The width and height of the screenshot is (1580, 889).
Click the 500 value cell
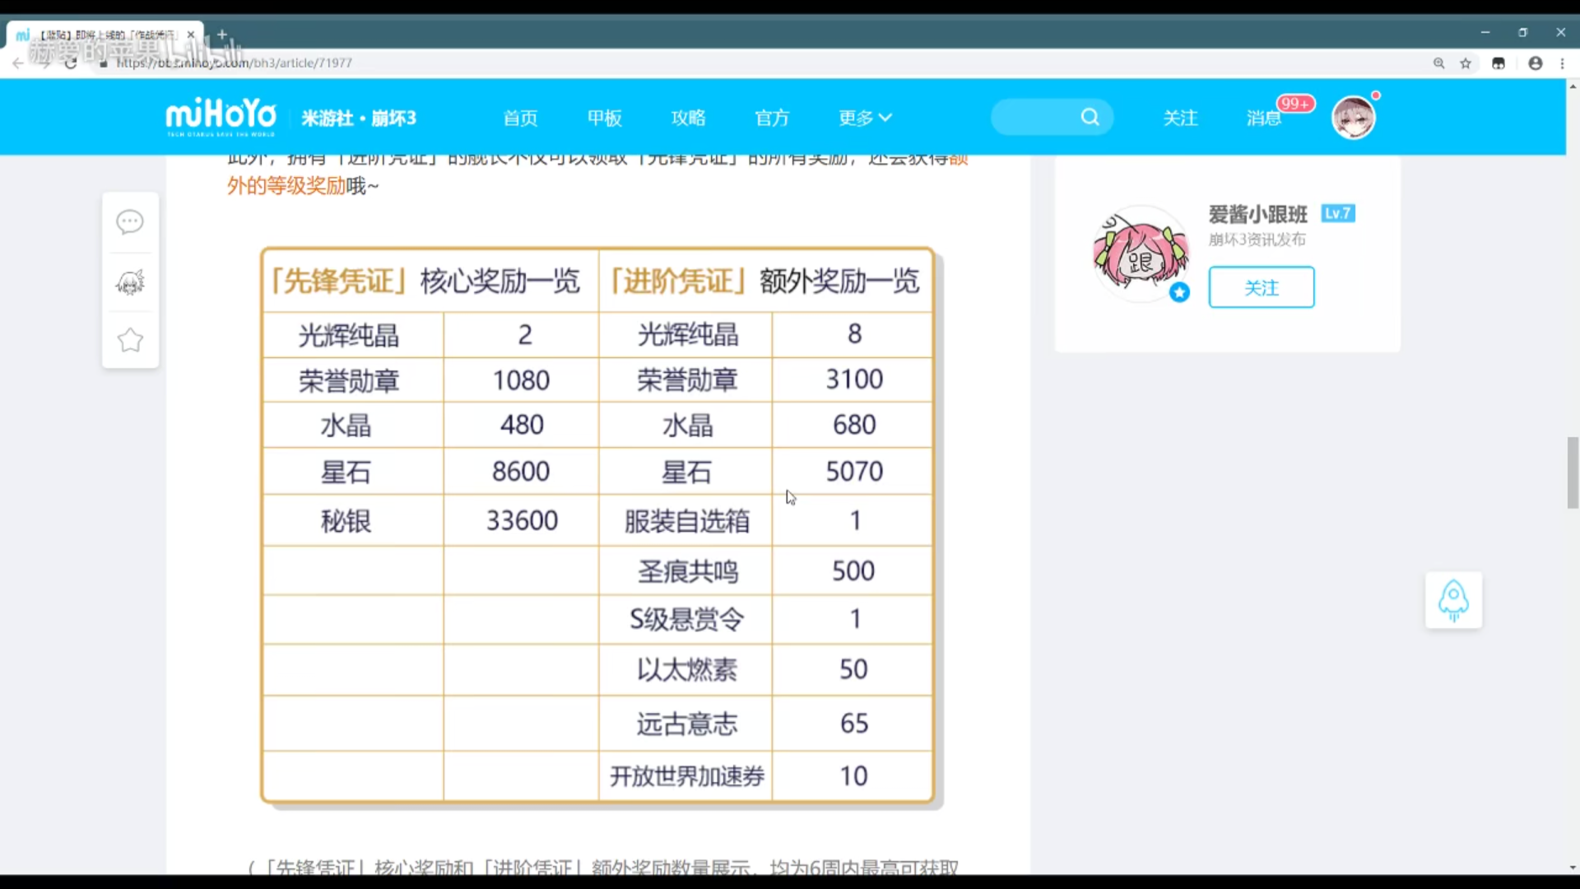(853, 570)
